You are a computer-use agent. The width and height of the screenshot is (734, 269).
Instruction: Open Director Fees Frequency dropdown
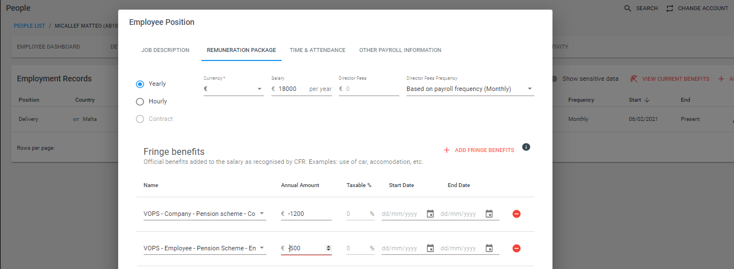click(x=470, y=89)
